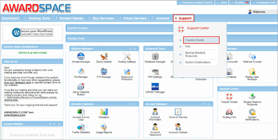Collapse the Custom Widget panel
278x140 pixels.
click(x=54, y=124)
